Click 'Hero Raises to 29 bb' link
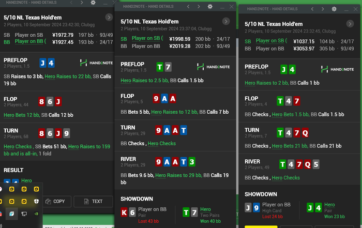Screen dimensions: 362x228 pos(178,175)
